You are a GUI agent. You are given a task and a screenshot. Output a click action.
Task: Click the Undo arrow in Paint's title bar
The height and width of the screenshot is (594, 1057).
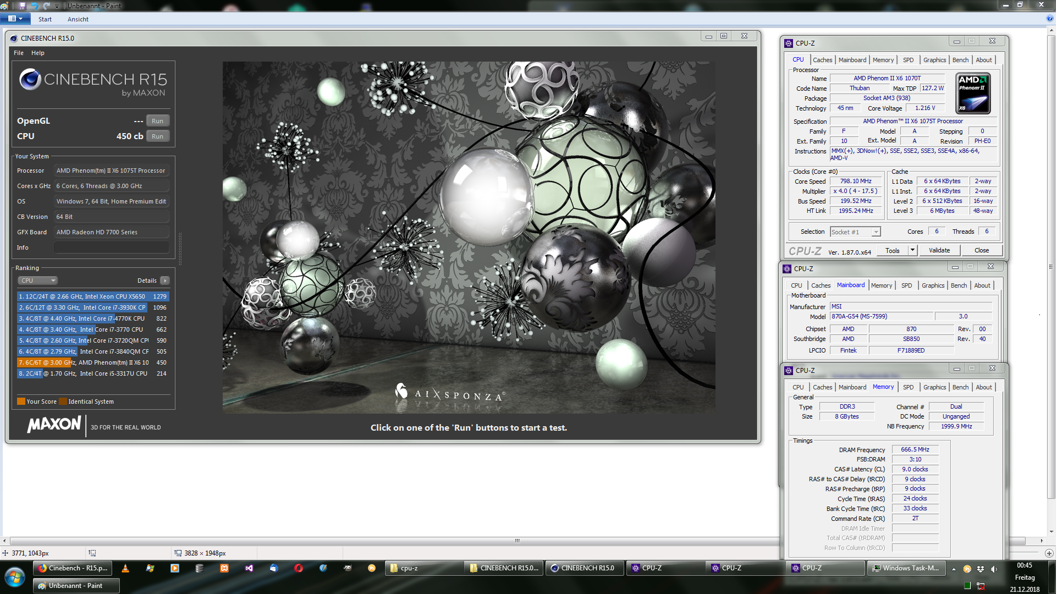(x=35, y=5)
